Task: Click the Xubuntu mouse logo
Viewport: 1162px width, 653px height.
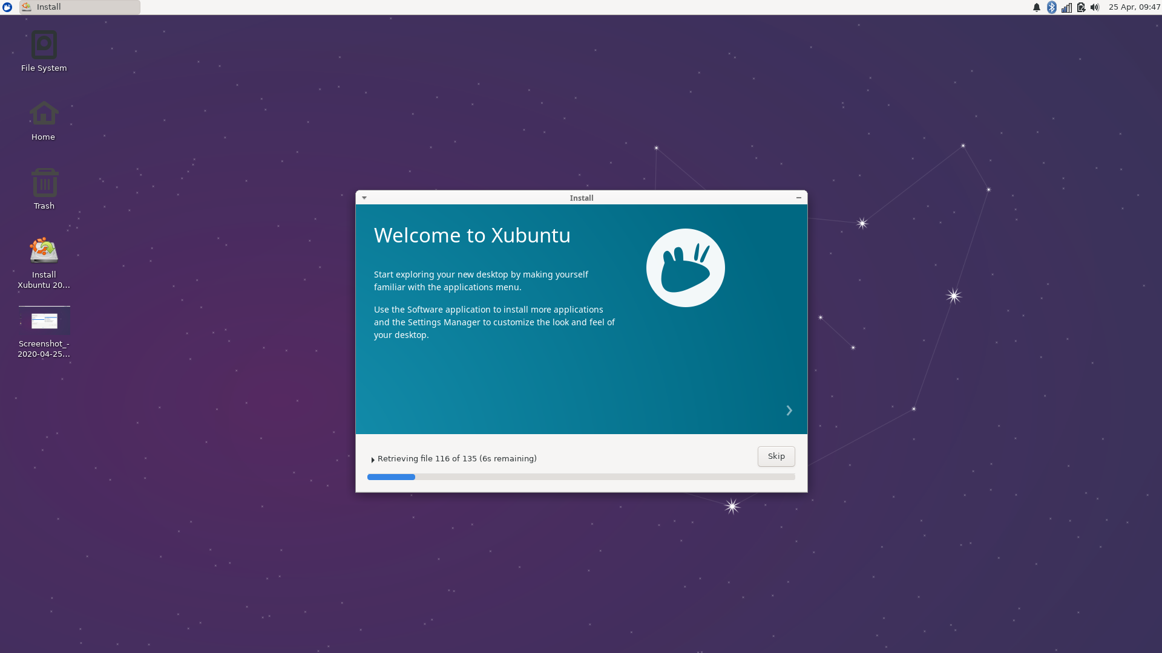Action: [686, 268]
